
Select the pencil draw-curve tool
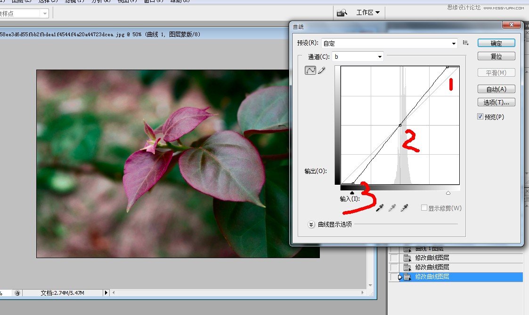coord(322,70)
